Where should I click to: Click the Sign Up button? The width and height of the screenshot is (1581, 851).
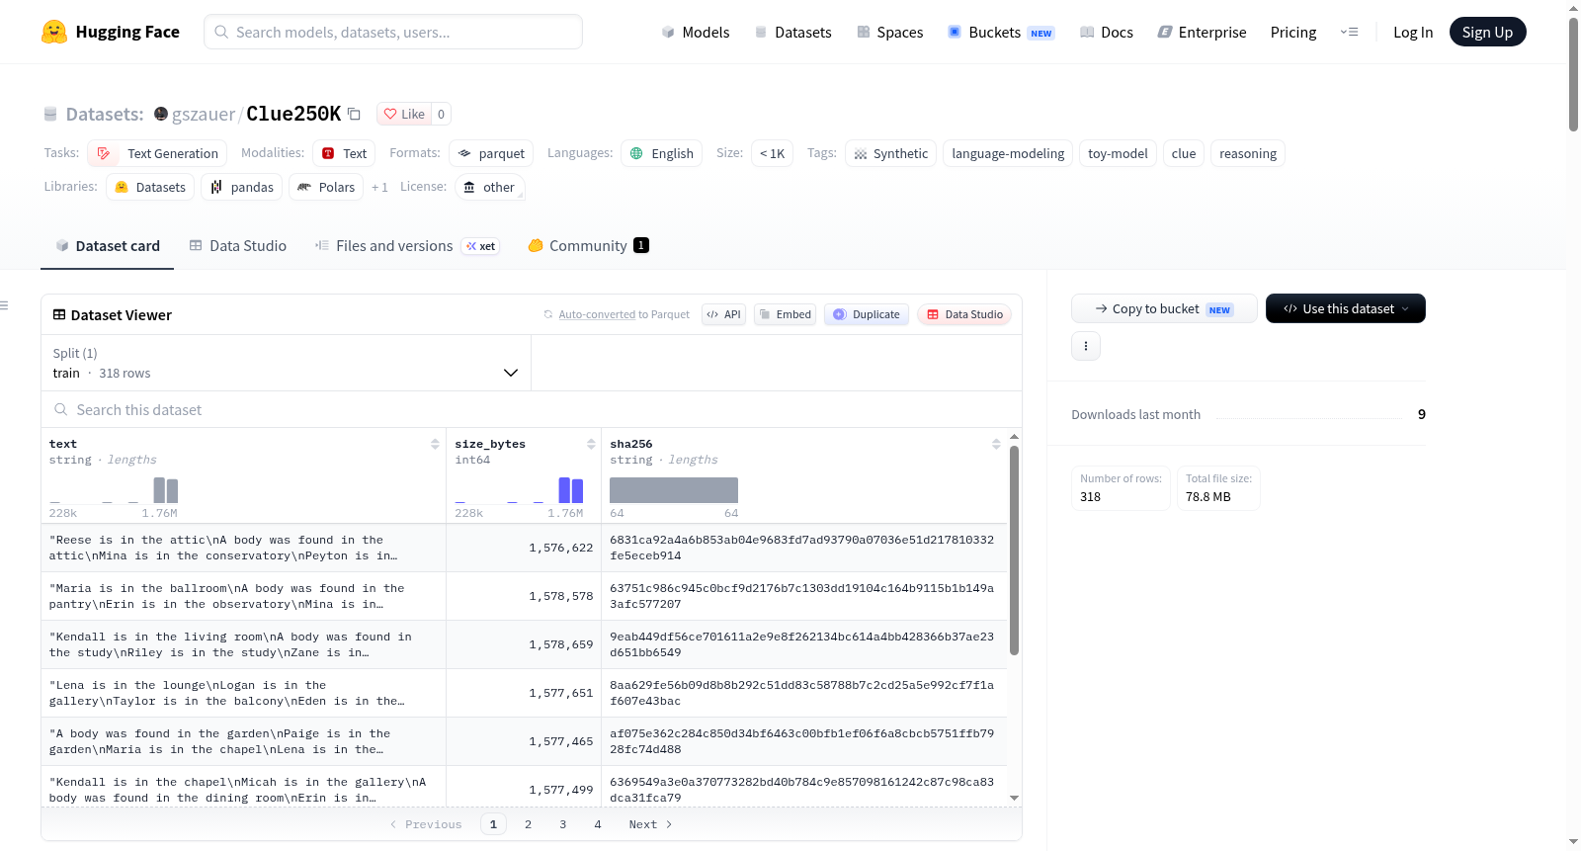click(1488, 32)
